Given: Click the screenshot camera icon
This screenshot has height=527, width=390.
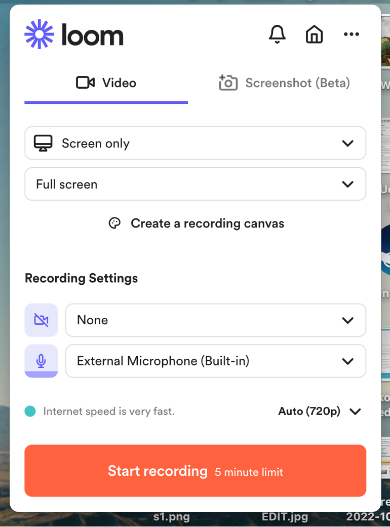Looking at the screenshot, I should [x=228, y=83].
